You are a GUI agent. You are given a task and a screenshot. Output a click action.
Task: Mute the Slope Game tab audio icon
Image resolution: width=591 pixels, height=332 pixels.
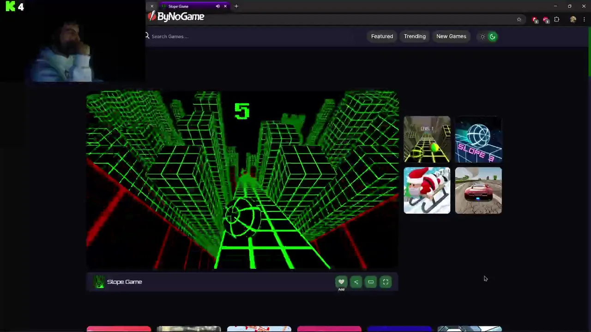point(217,6)
